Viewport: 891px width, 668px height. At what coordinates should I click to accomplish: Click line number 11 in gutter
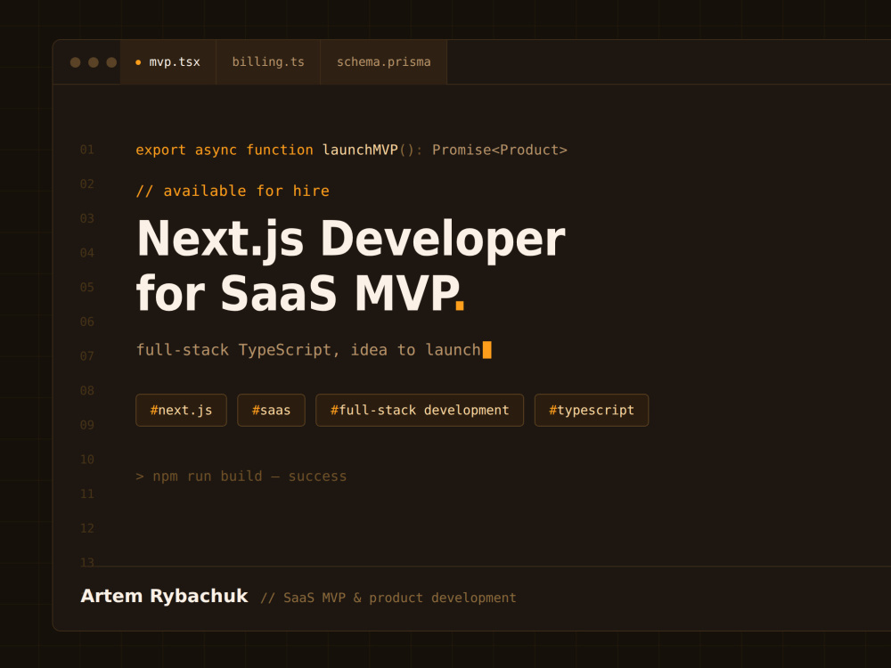click(x=87, y=494)
